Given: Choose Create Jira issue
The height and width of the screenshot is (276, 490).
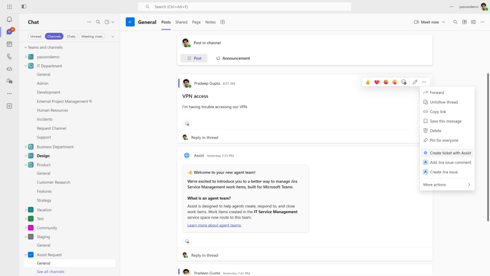Looking at the screenshot, I should click(x=447, y=172).
